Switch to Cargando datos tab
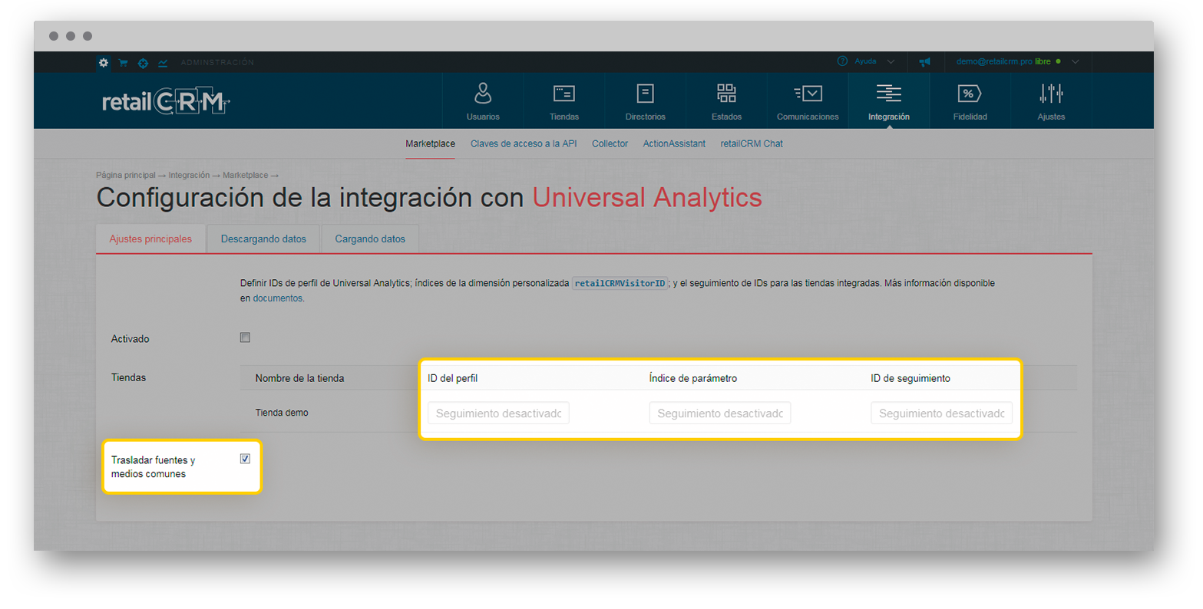Screen dimensions: 1203x609 coord(370,239)
